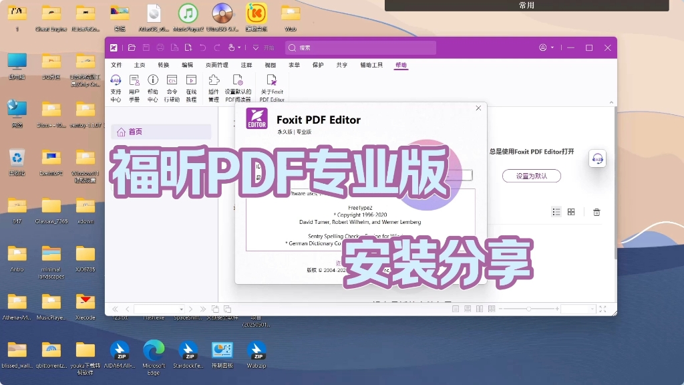Viewport: 684px width, 385px height.
Task: Open the floating AI assistant icon
Action: 597,158
